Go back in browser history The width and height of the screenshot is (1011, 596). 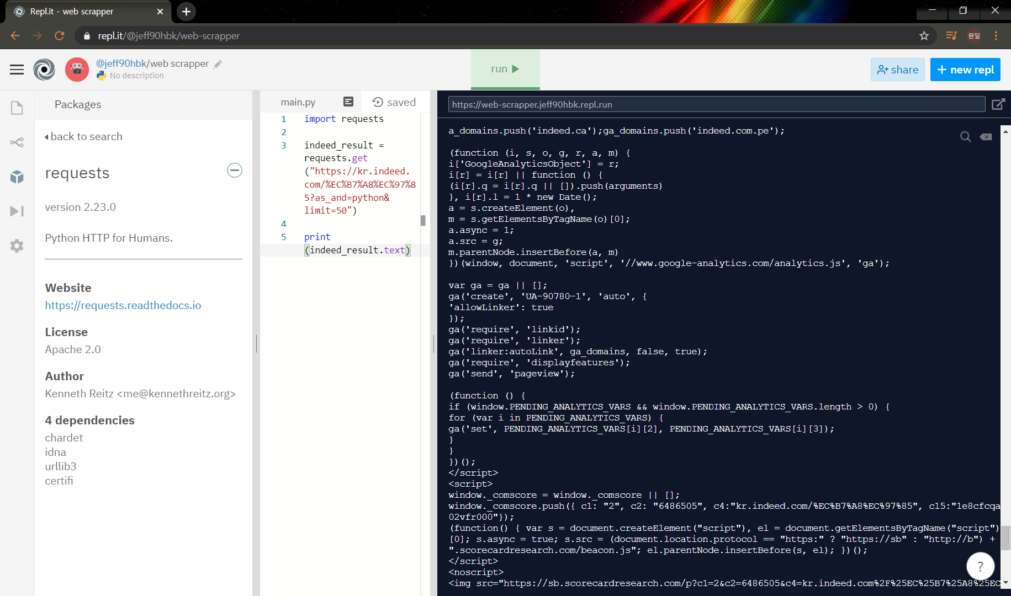point(15,36)
